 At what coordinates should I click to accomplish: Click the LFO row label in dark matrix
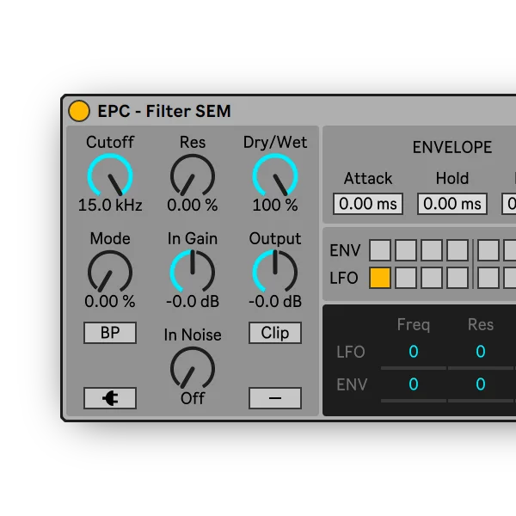(351, 352)
